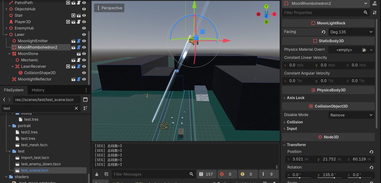Open MoonlightEmitter scene in editor icon

[73, 41]
